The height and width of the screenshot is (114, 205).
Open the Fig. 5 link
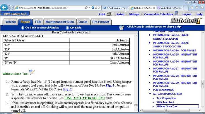tap(110, 85)
